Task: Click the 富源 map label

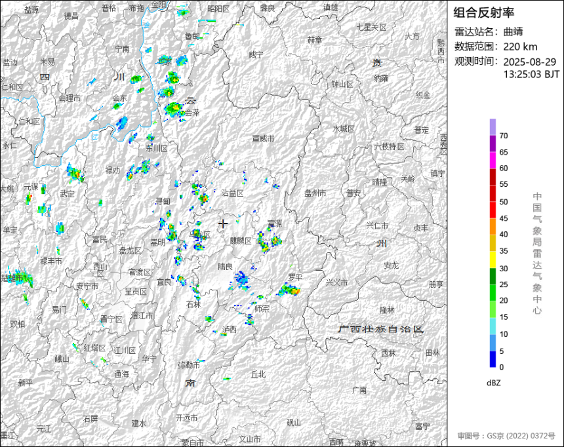Action: (275, 223)
